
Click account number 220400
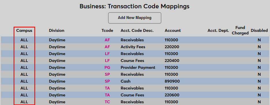click(x=172, y=61)
